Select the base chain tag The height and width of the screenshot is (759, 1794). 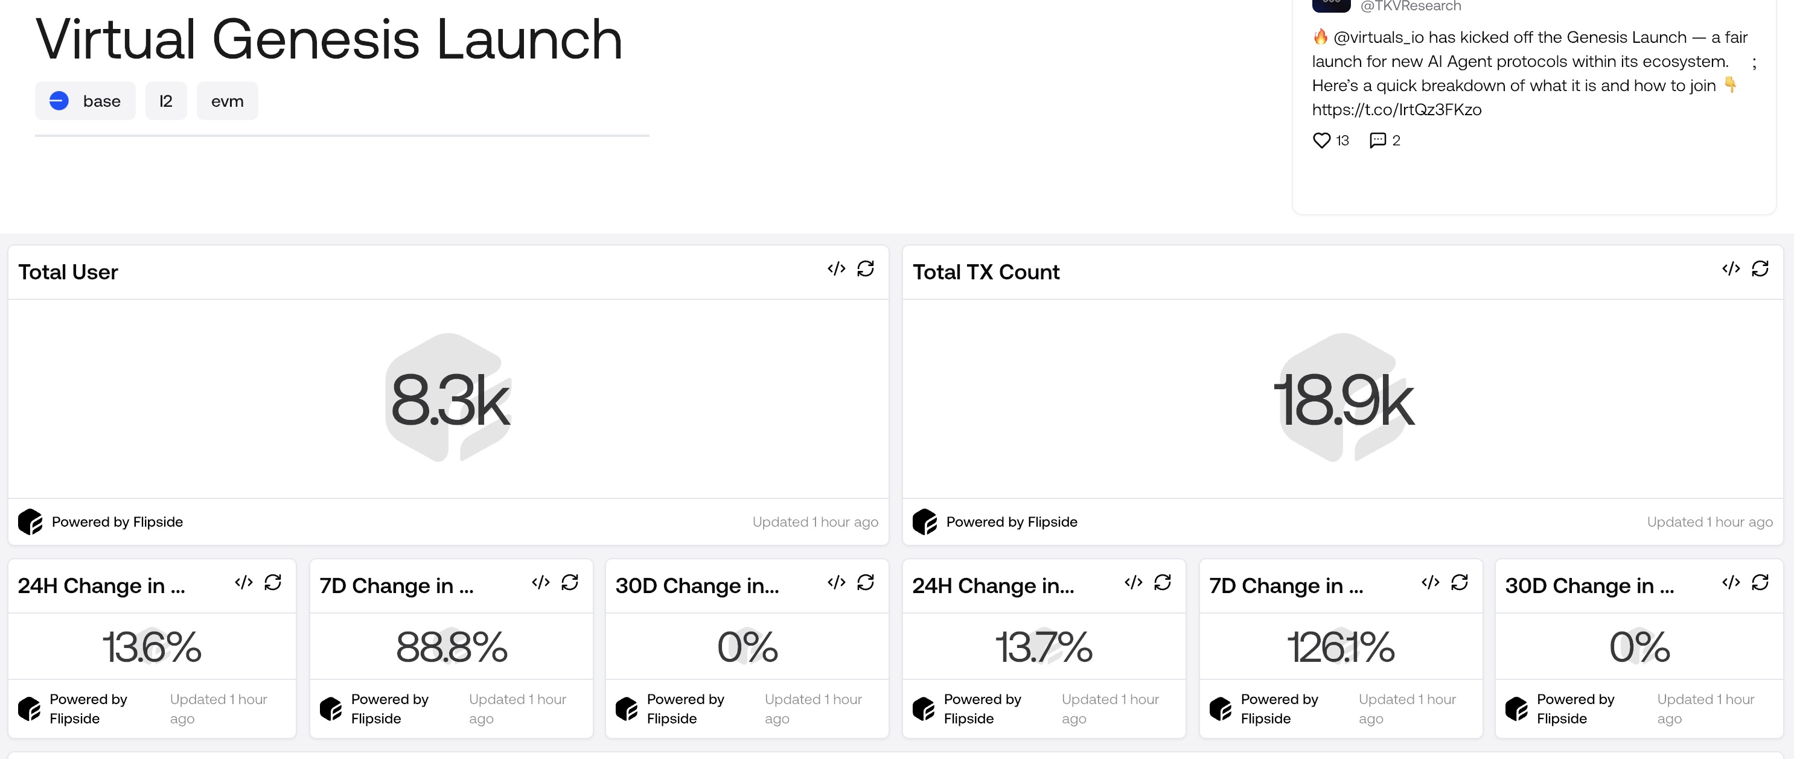(85, 101)
